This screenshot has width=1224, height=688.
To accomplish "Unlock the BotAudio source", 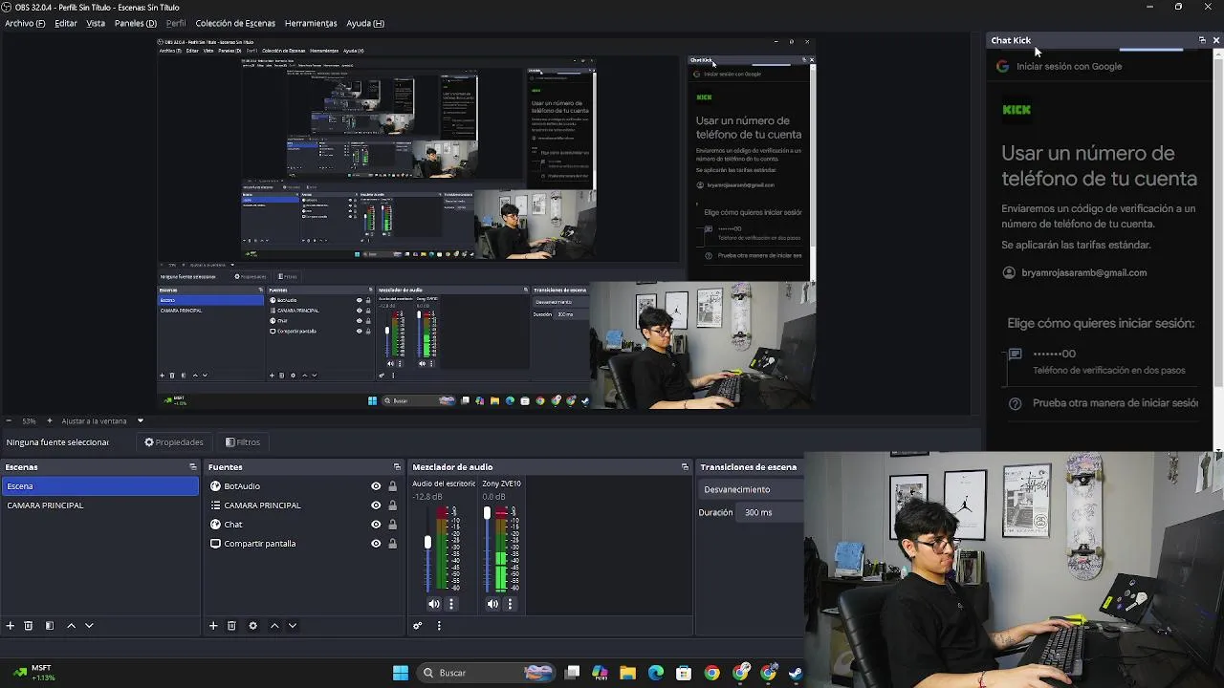I will [392, 486].
